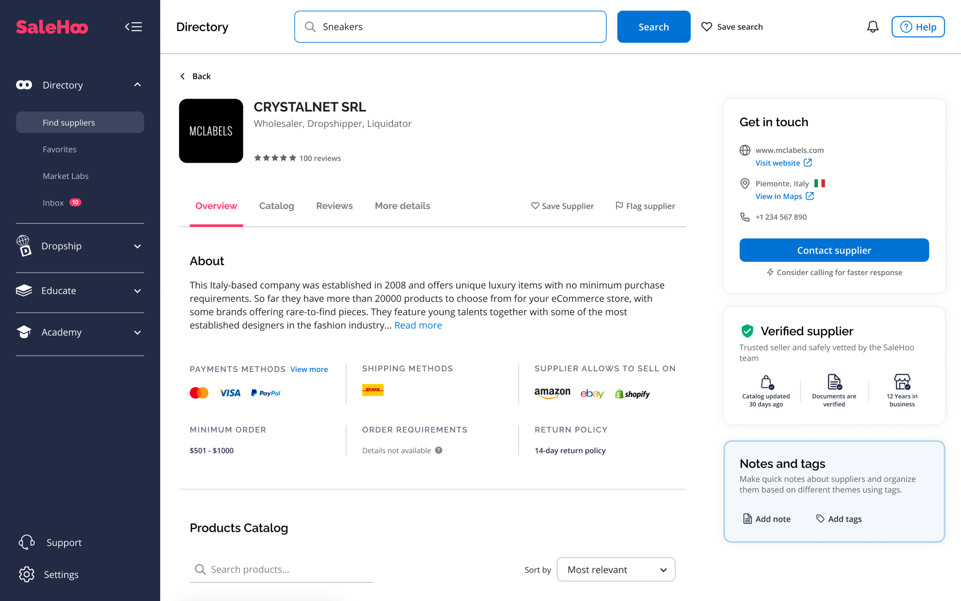
Task: Click the Documents are verified icon
Action: [834, 382]
